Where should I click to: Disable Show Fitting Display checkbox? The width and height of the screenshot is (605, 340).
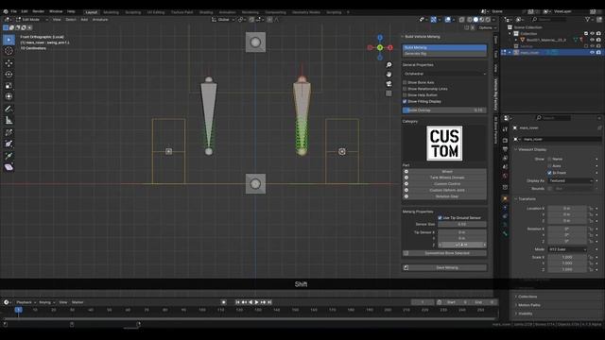click(405, 101)
